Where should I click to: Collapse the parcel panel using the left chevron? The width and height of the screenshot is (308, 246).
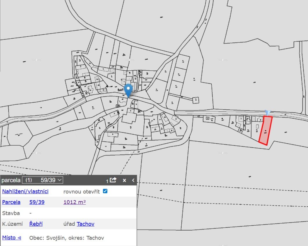(133, 180)
